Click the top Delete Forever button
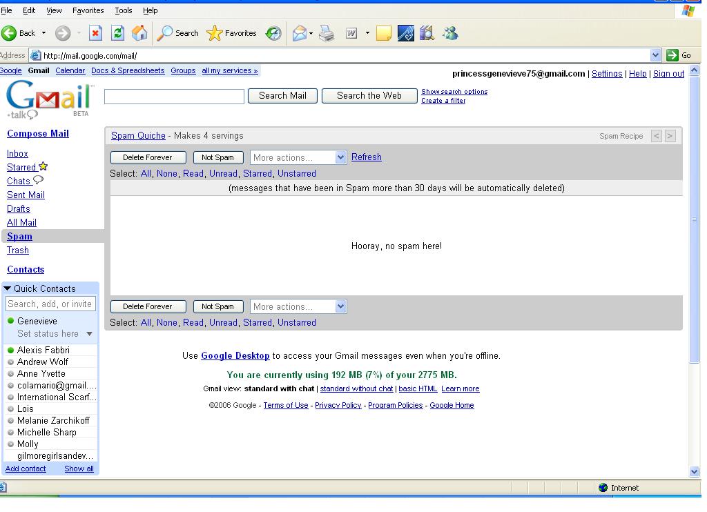 [148, 157]
